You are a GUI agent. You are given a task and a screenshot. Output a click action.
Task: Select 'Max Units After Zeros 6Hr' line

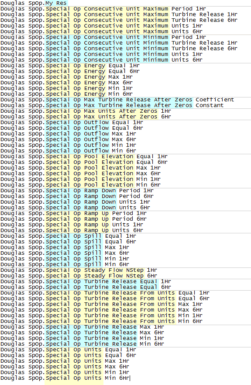pos(86,117)
